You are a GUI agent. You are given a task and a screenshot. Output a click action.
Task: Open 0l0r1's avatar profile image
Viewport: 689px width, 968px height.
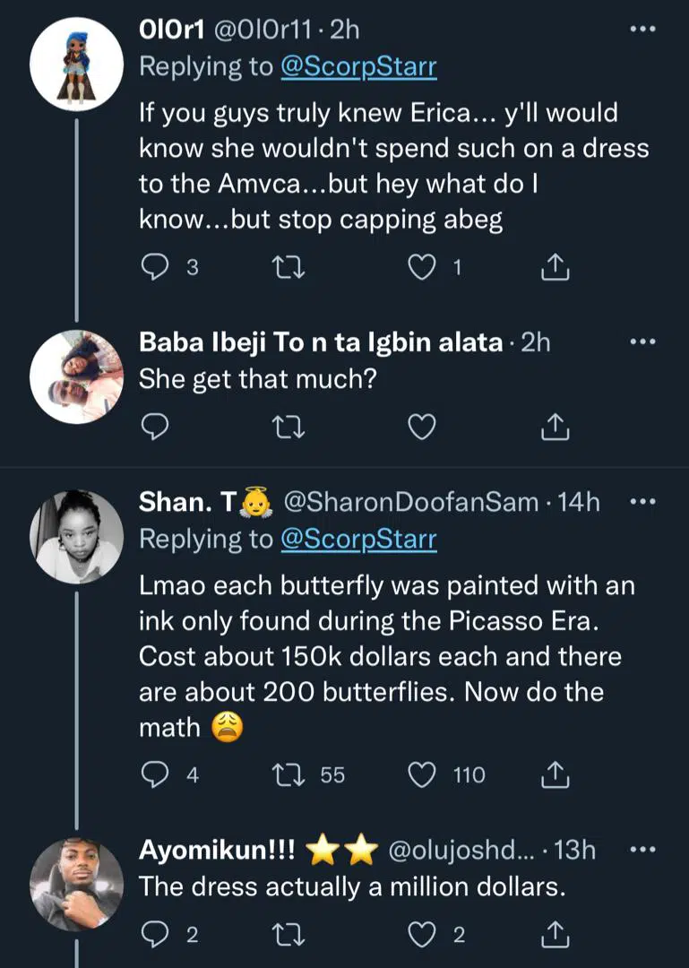[x=76, y=61]
